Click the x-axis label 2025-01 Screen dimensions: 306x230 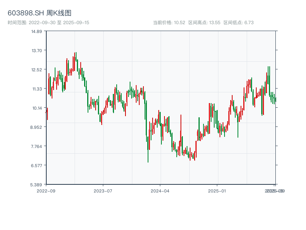click(217, 191)
